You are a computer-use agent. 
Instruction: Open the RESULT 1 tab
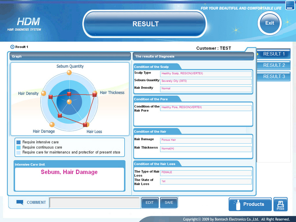[x=274, y=54]
